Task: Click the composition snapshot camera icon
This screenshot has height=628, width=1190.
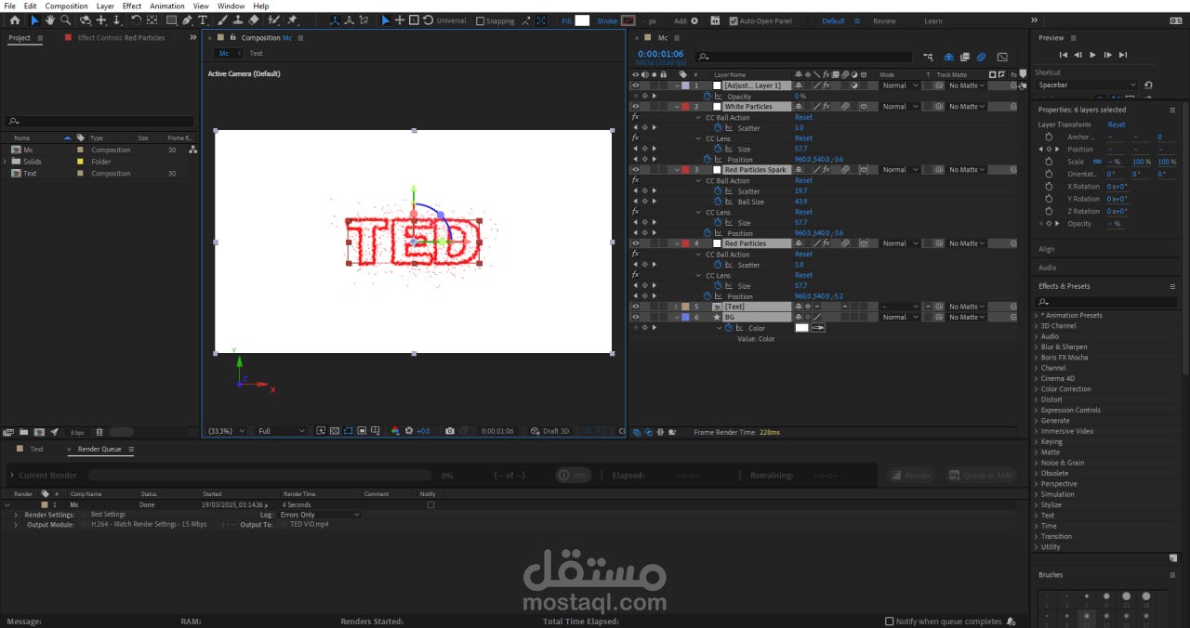Action: click(450, 431)
